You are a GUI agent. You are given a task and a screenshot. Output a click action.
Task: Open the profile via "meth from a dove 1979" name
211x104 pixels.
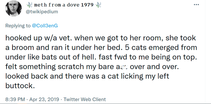pos(64,5)
